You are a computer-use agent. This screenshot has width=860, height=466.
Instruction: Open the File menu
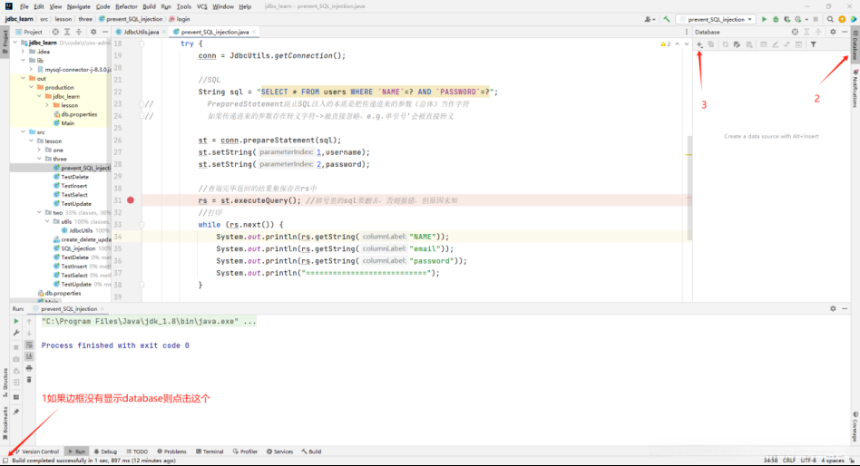24,6
